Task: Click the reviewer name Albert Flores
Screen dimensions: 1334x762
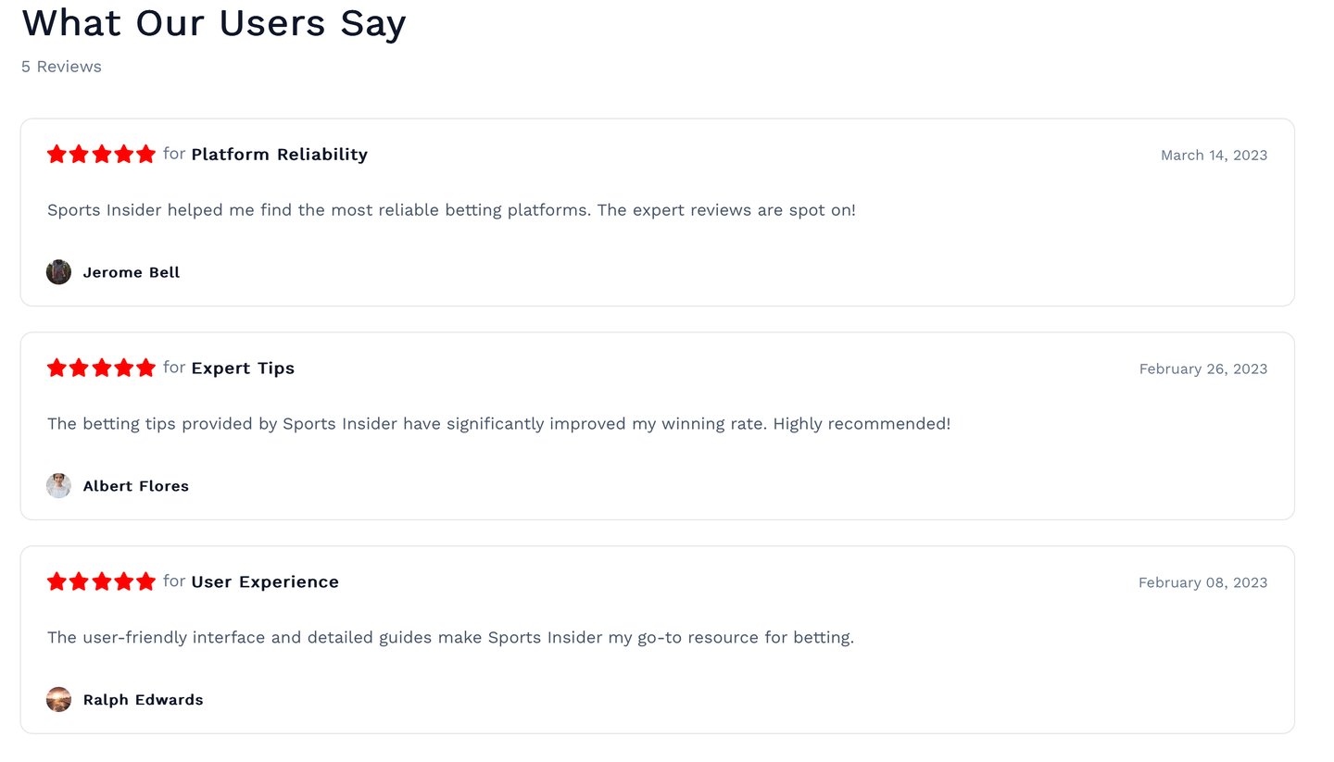Action: pos(136,486)
